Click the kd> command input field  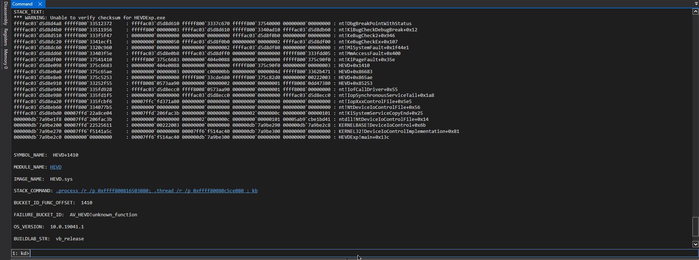point(363,253)
